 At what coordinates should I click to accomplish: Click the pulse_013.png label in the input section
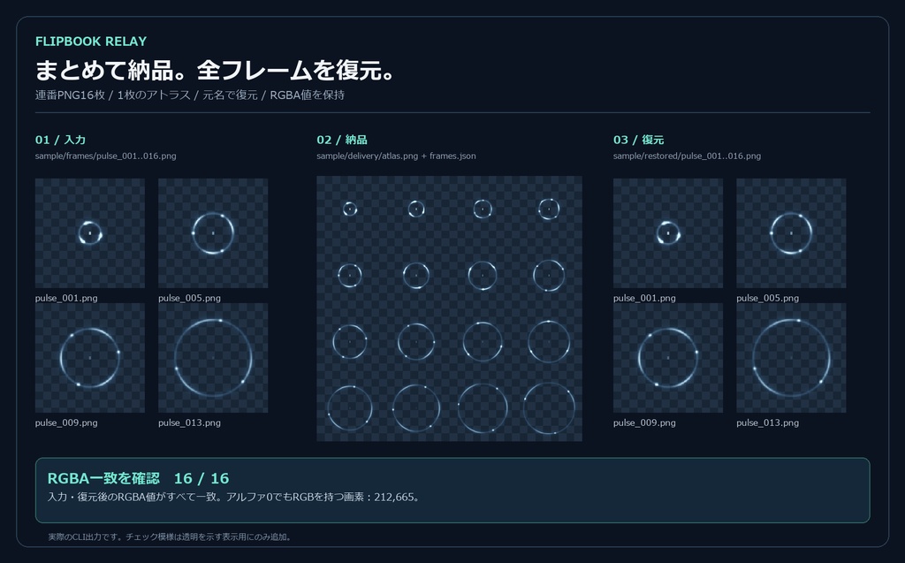point(190,422)
